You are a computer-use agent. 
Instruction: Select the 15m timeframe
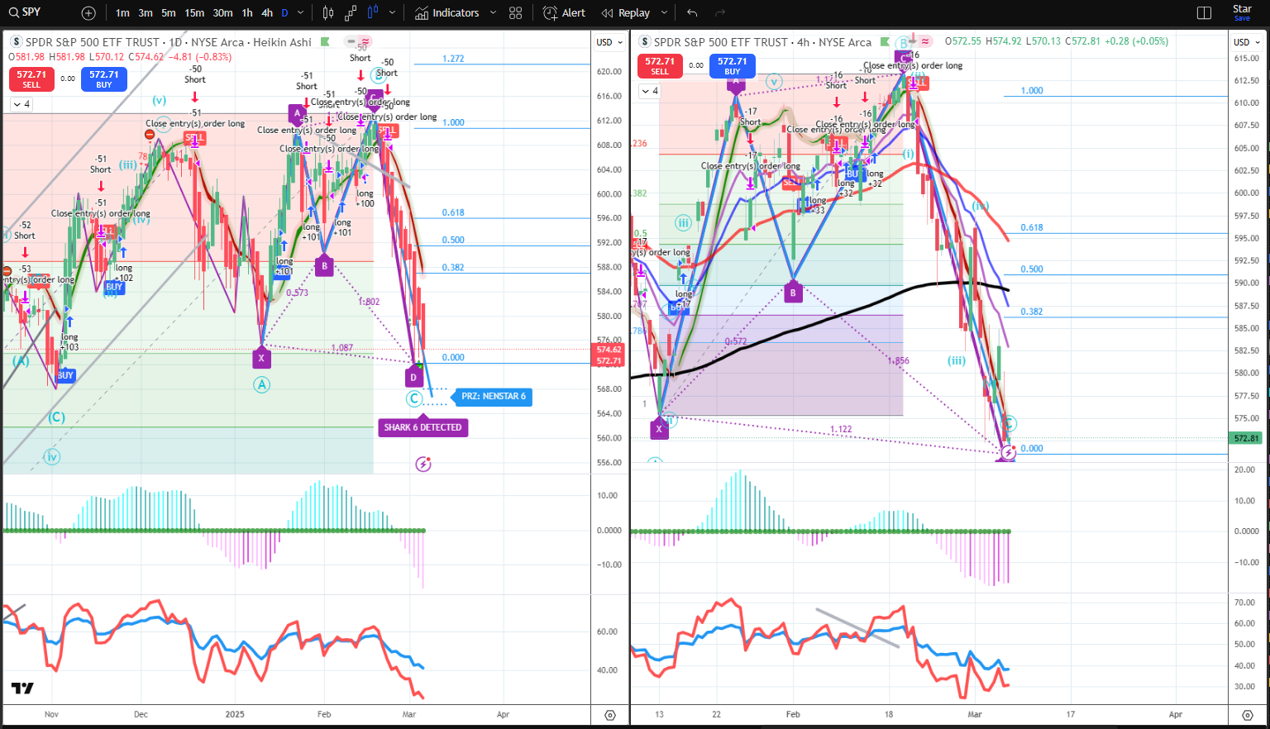pos(194,13)
